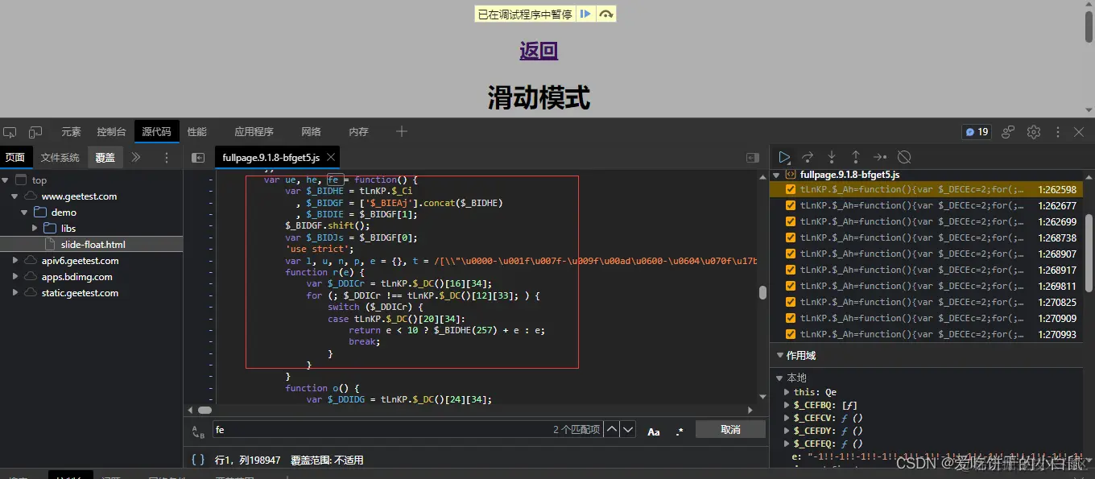
Task: Go to previous search match
Action: (x=612, y=430)
